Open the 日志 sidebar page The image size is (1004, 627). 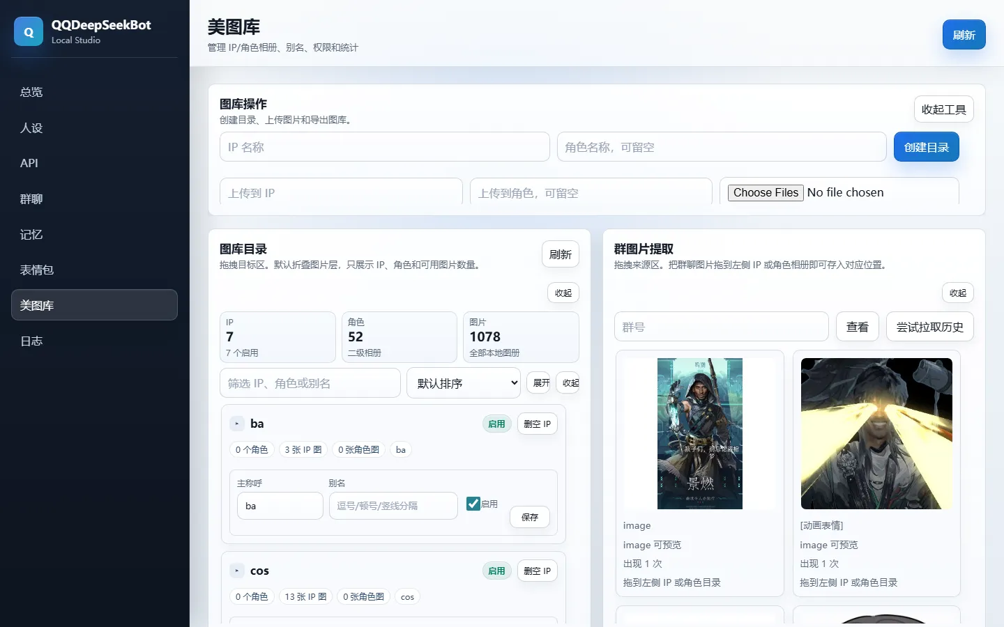[x=94, y=341]
